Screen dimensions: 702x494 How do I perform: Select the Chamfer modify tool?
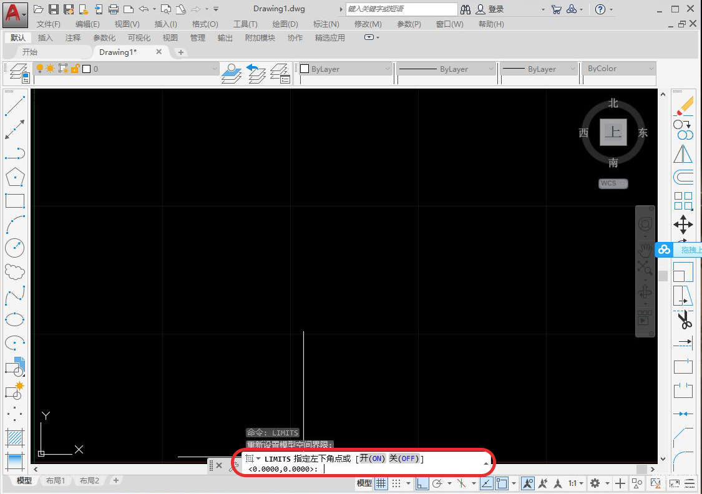coord(684,437)
